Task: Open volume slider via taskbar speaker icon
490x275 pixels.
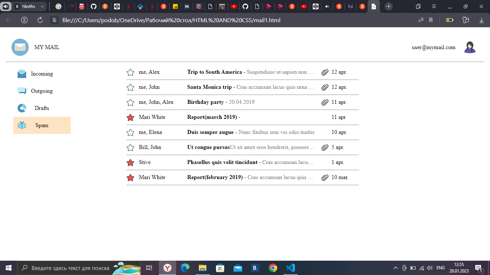Action: 429,268
